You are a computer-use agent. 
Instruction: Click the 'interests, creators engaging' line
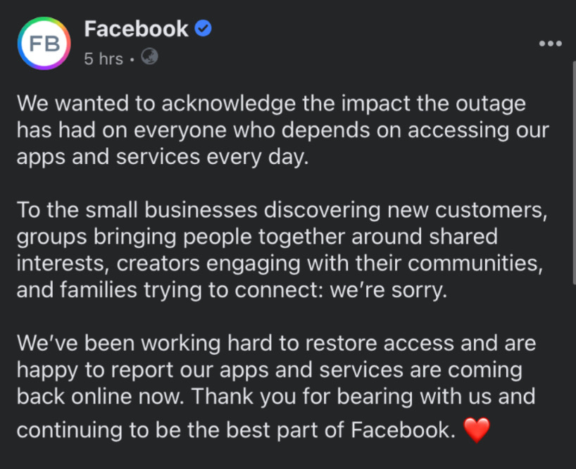(x=280, y=264)
